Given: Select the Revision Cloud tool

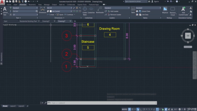Looking at the screenshot, I should pyautogui.click(x=173, y=11).
